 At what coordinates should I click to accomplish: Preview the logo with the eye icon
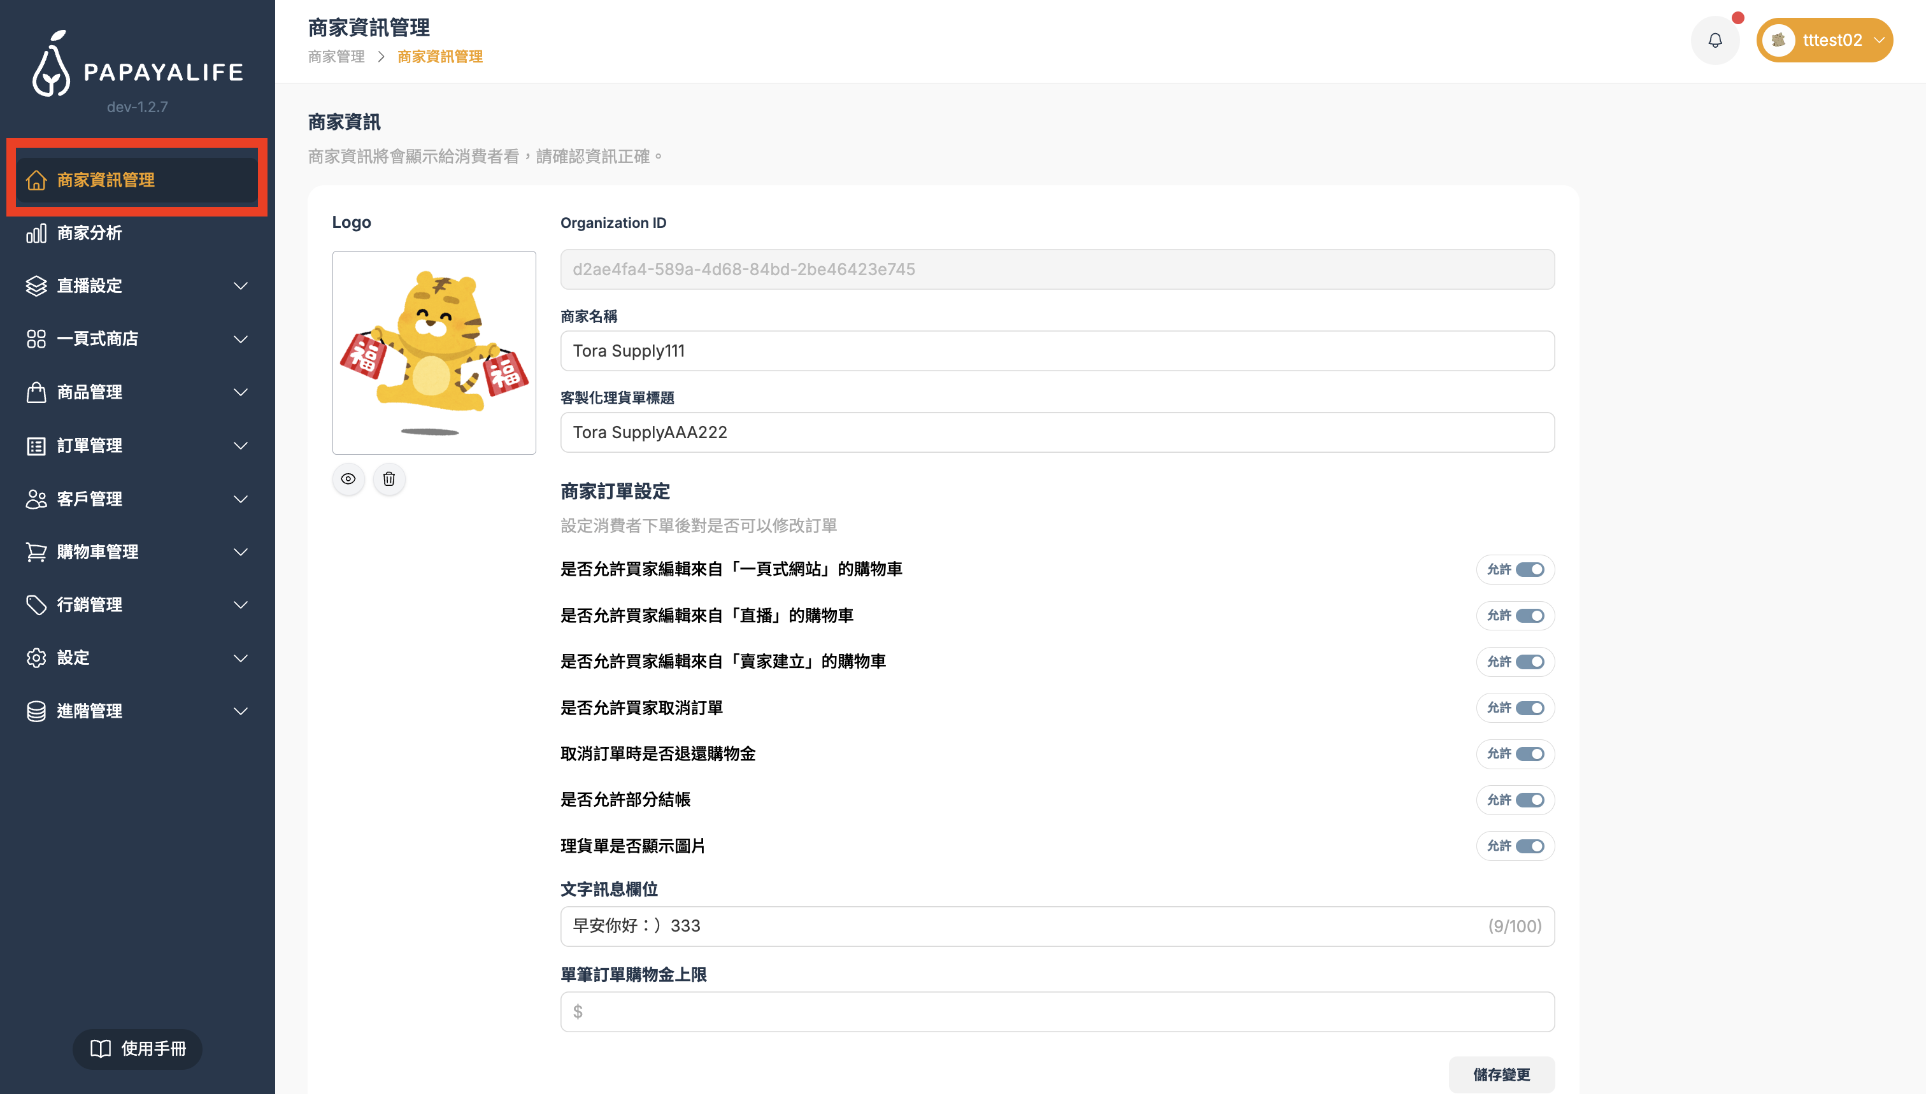[x=348, y=479]
